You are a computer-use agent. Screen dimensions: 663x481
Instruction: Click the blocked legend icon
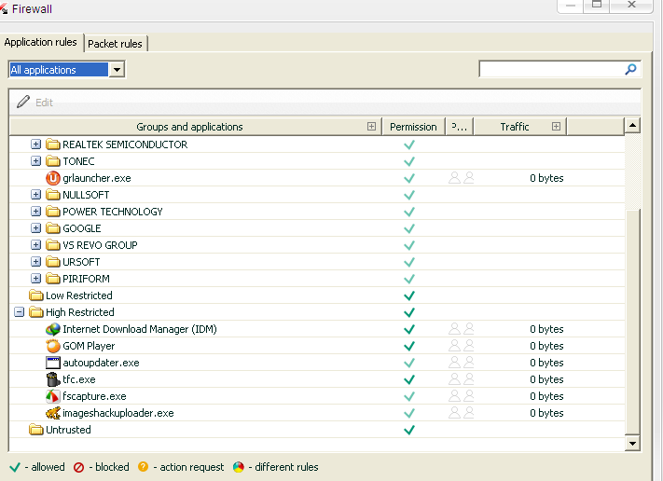click(x=78, y=467)
